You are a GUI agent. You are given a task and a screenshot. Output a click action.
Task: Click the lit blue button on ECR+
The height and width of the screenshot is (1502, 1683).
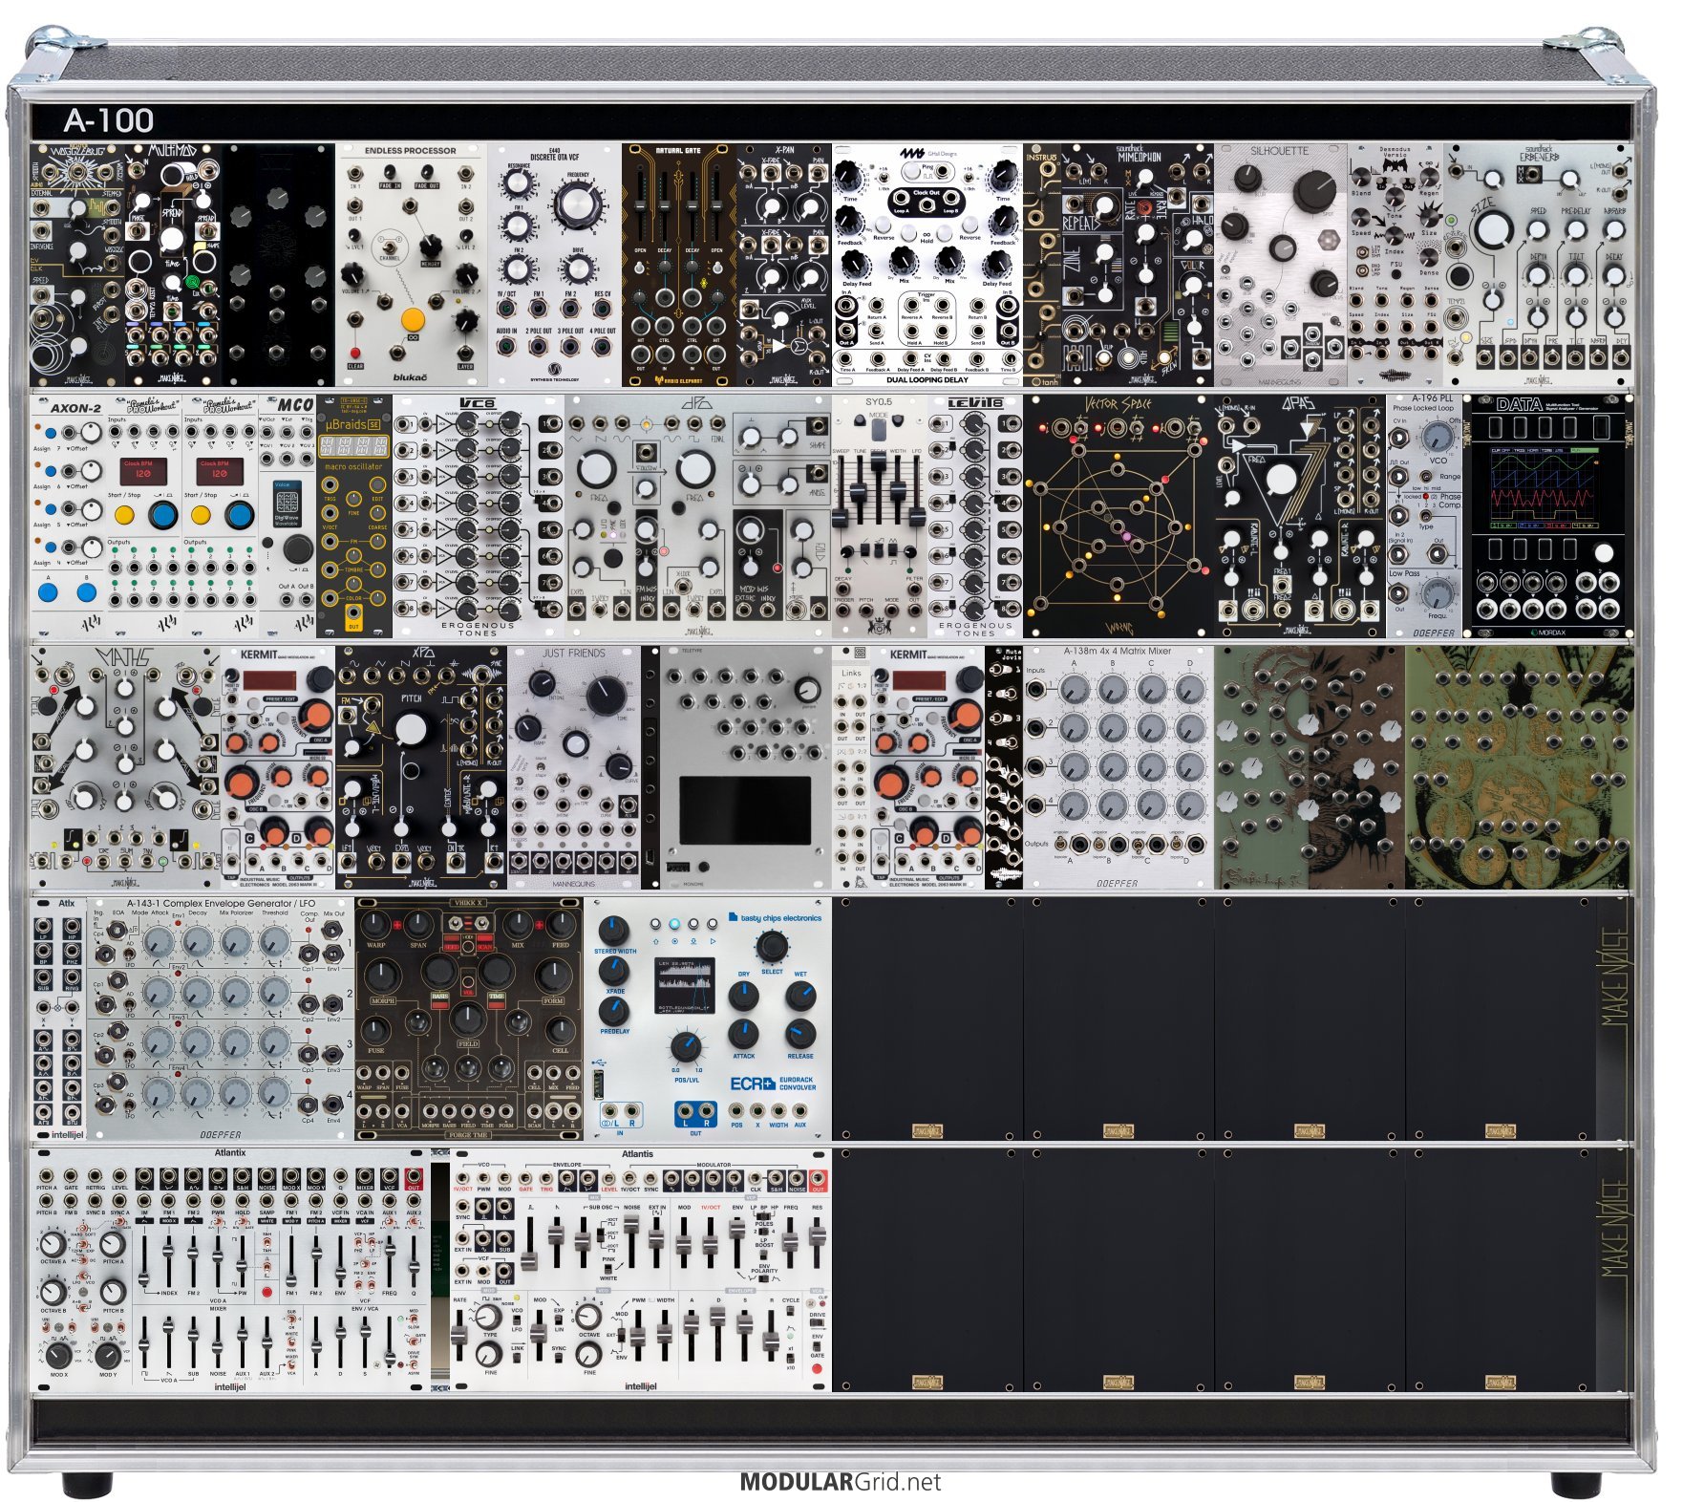tap(675, 924)
